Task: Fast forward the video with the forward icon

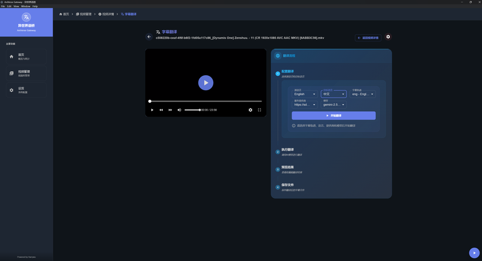Action: pyautogui.click(x=171, y=110)
